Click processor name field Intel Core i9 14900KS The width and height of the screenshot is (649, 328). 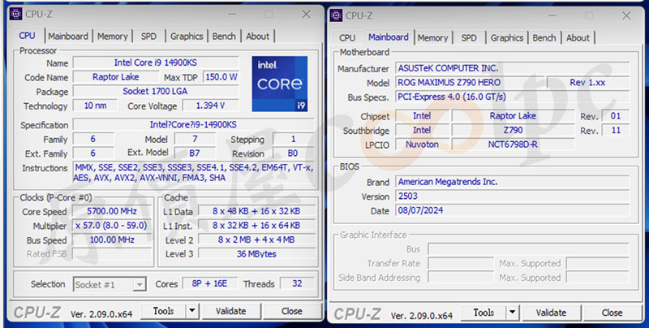coord(156,63)
